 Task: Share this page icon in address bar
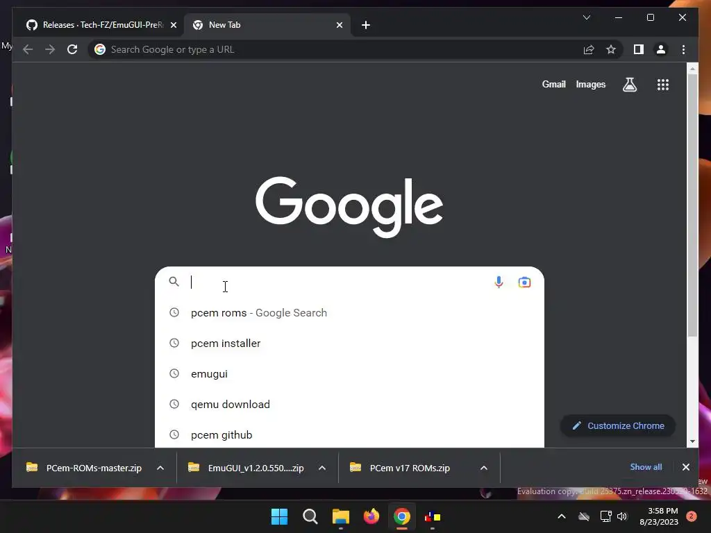click(x=589, y=49)
